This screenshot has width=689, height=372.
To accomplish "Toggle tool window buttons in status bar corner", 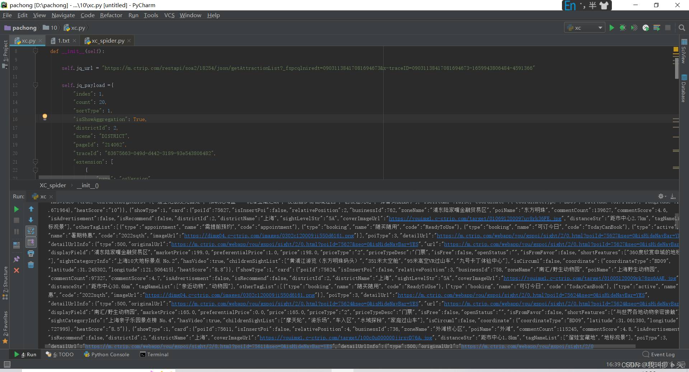I will pyautogui.click(x=7, y=364).
